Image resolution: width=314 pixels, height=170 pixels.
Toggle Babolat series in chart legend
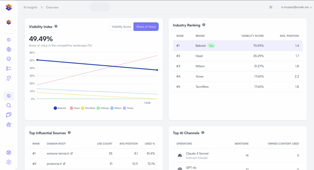[x=60, y=108]
